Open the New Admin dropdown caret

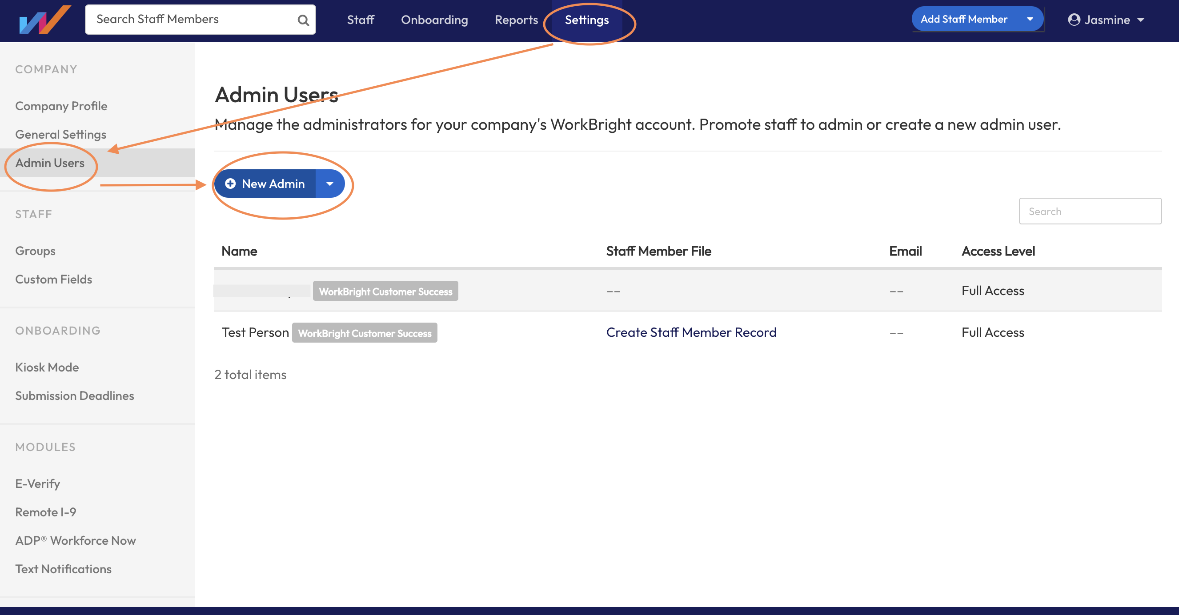pos(329,183)
